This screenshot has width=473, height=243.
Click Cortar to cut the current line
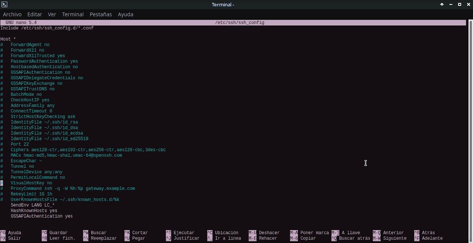pos(140,232)
